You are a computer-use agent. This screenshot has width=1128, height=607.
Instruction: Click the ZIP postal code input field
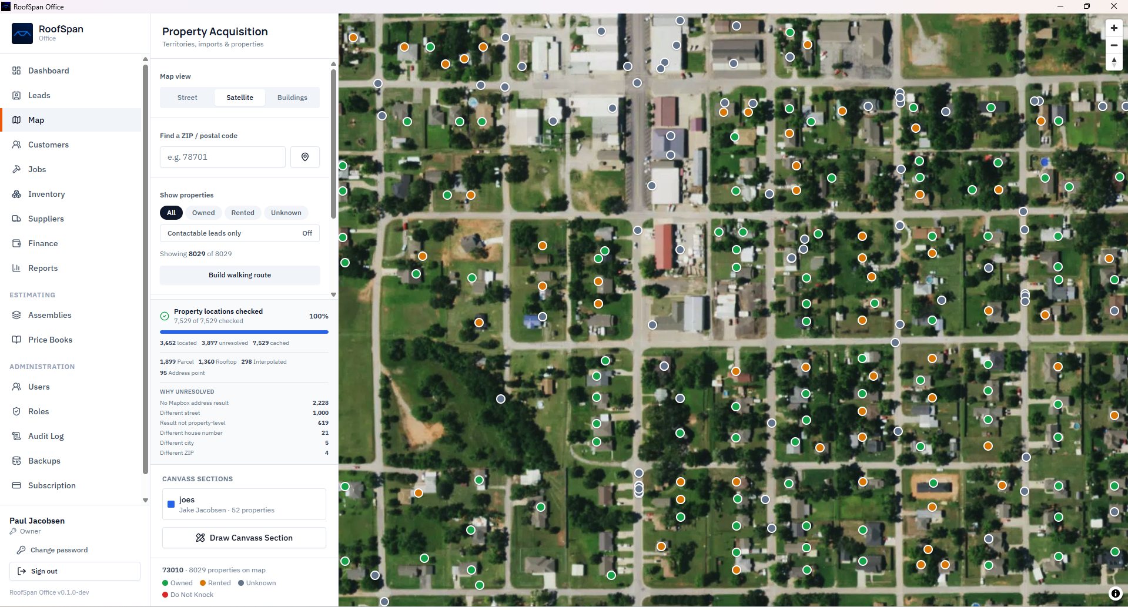pos(223,157)
